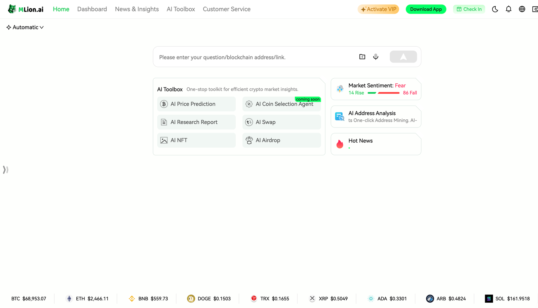Open AI Address Analysis card
The width and height of the screenshot is (538, 308).
pyautogui.click(x=376, y=117)
